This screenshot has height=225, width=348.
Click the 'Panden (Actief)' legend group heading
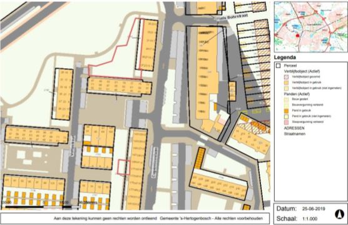(x=297, y=94)
